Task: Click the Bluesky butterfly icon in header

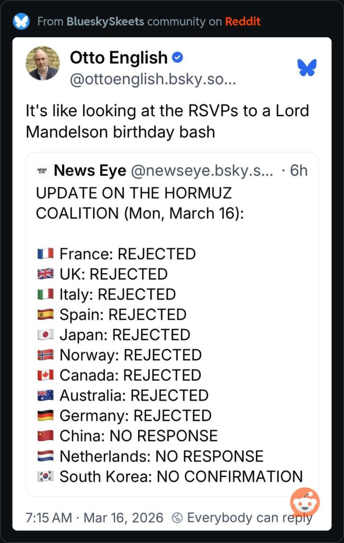Action: click(x=21, y=22)
